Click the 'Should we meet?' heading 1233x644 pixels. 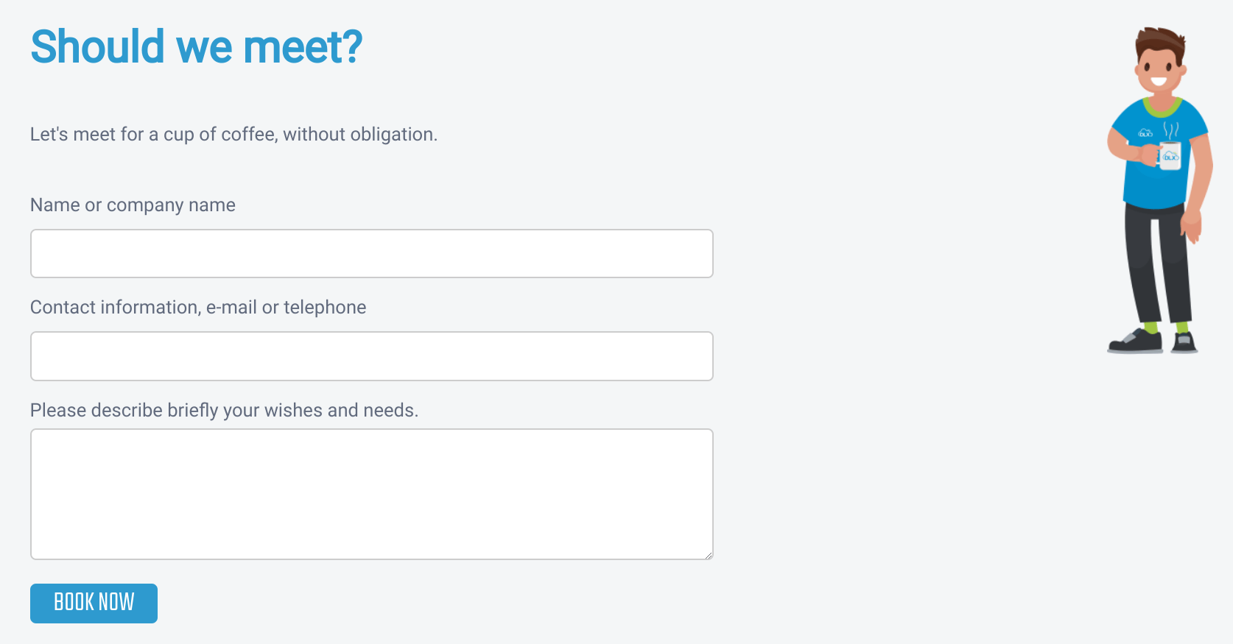point(196,47)
